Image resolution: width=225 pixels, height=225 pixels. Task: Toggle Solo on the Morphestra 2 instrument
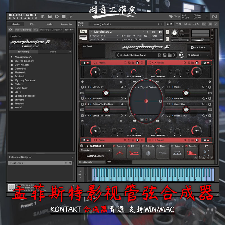pos(168,32)
